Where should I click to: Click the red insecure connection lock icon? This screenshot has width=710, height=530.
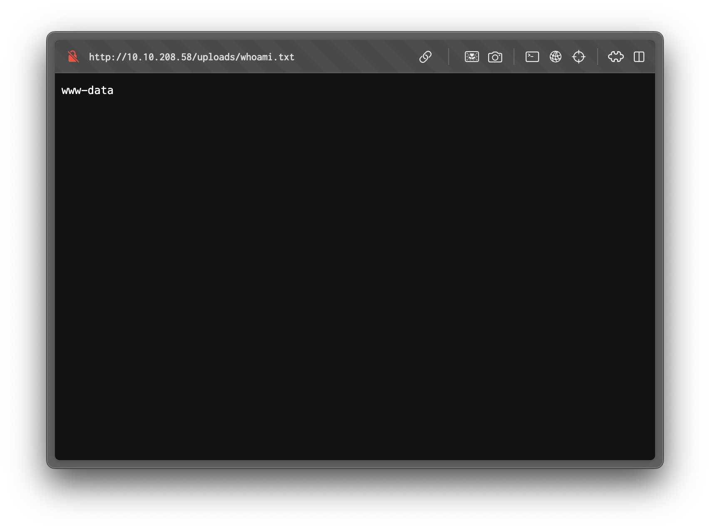click(73, 57)
